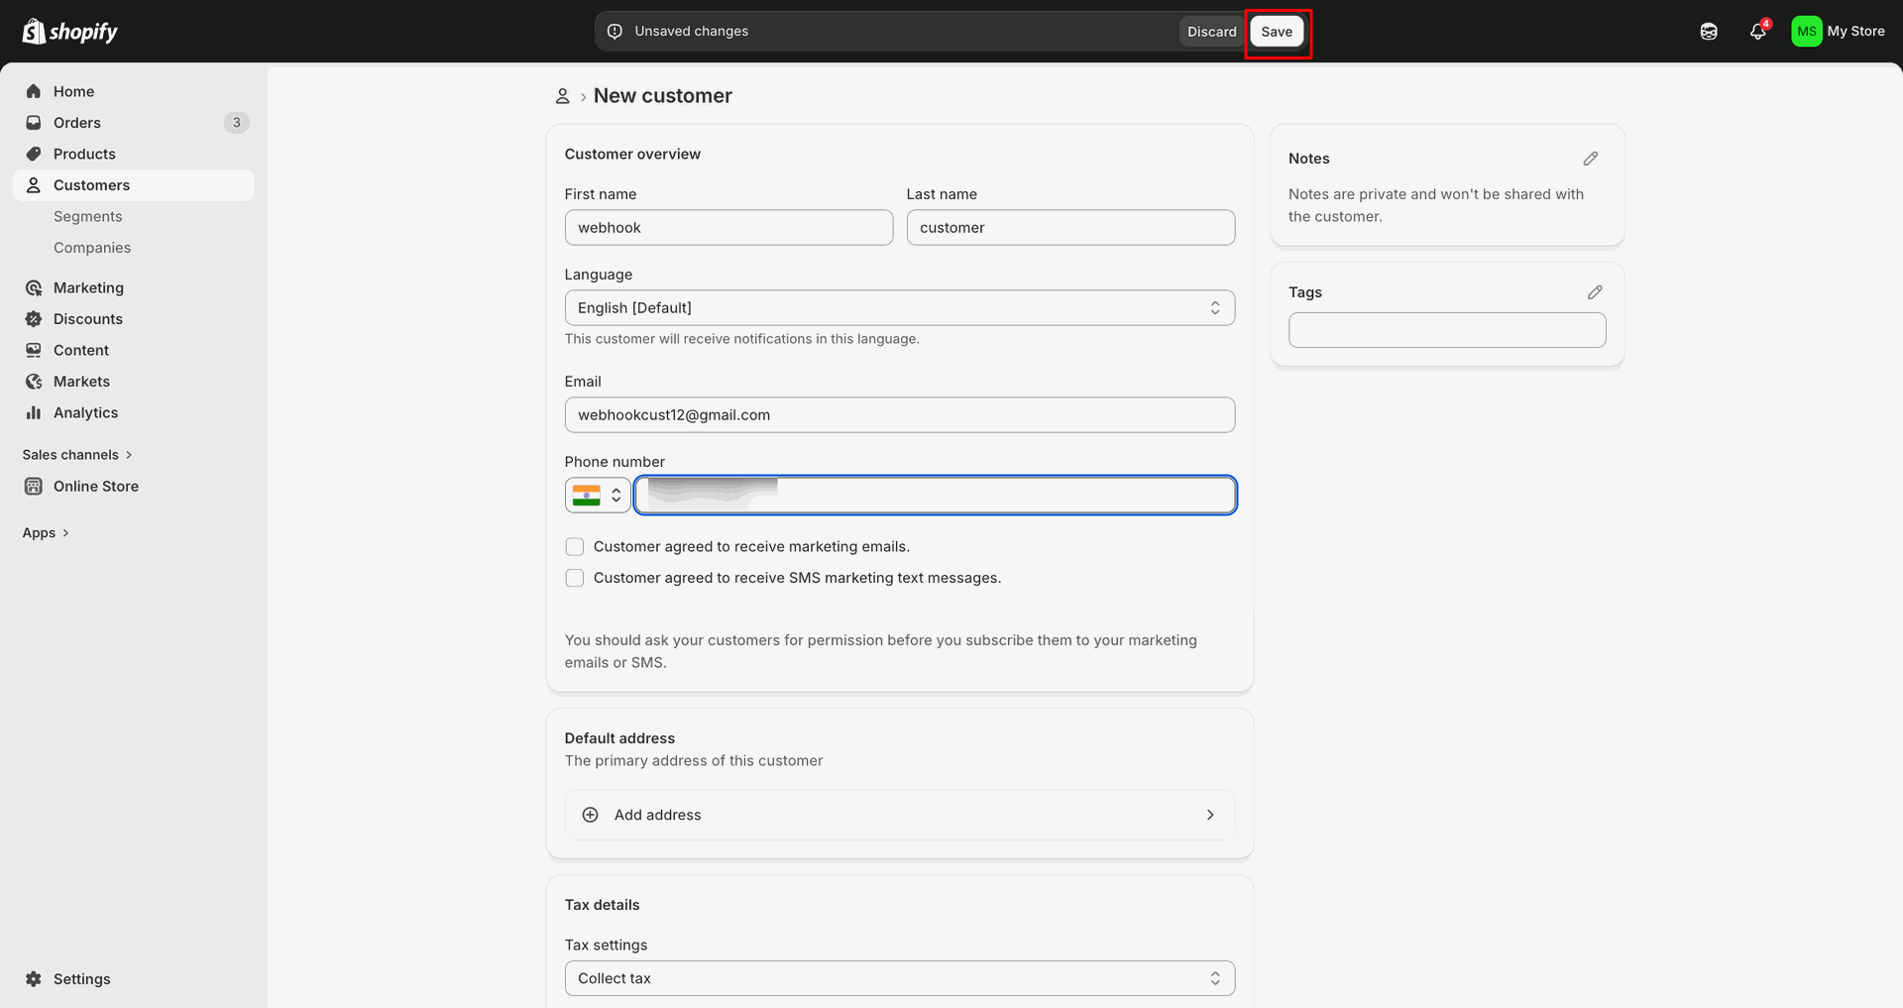Screen dimensions: 1903x1008
Task: Open the Language dropdown
Action: click(900, 308)
